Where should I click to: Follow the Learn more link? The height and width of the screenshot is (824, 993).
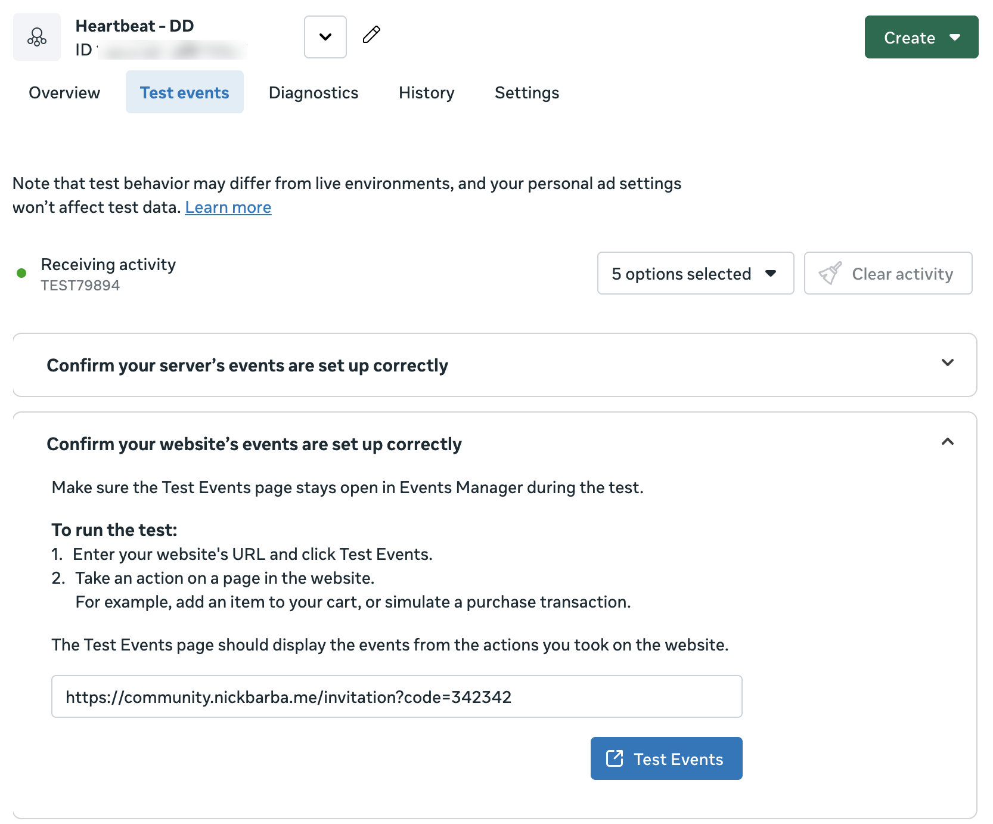pyautogui.click(x=228, y=207)
